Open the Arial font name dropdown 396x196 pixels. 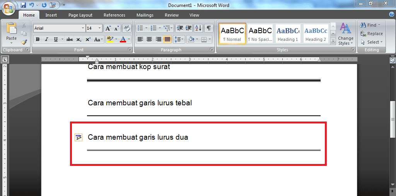(x=83, y=28)
